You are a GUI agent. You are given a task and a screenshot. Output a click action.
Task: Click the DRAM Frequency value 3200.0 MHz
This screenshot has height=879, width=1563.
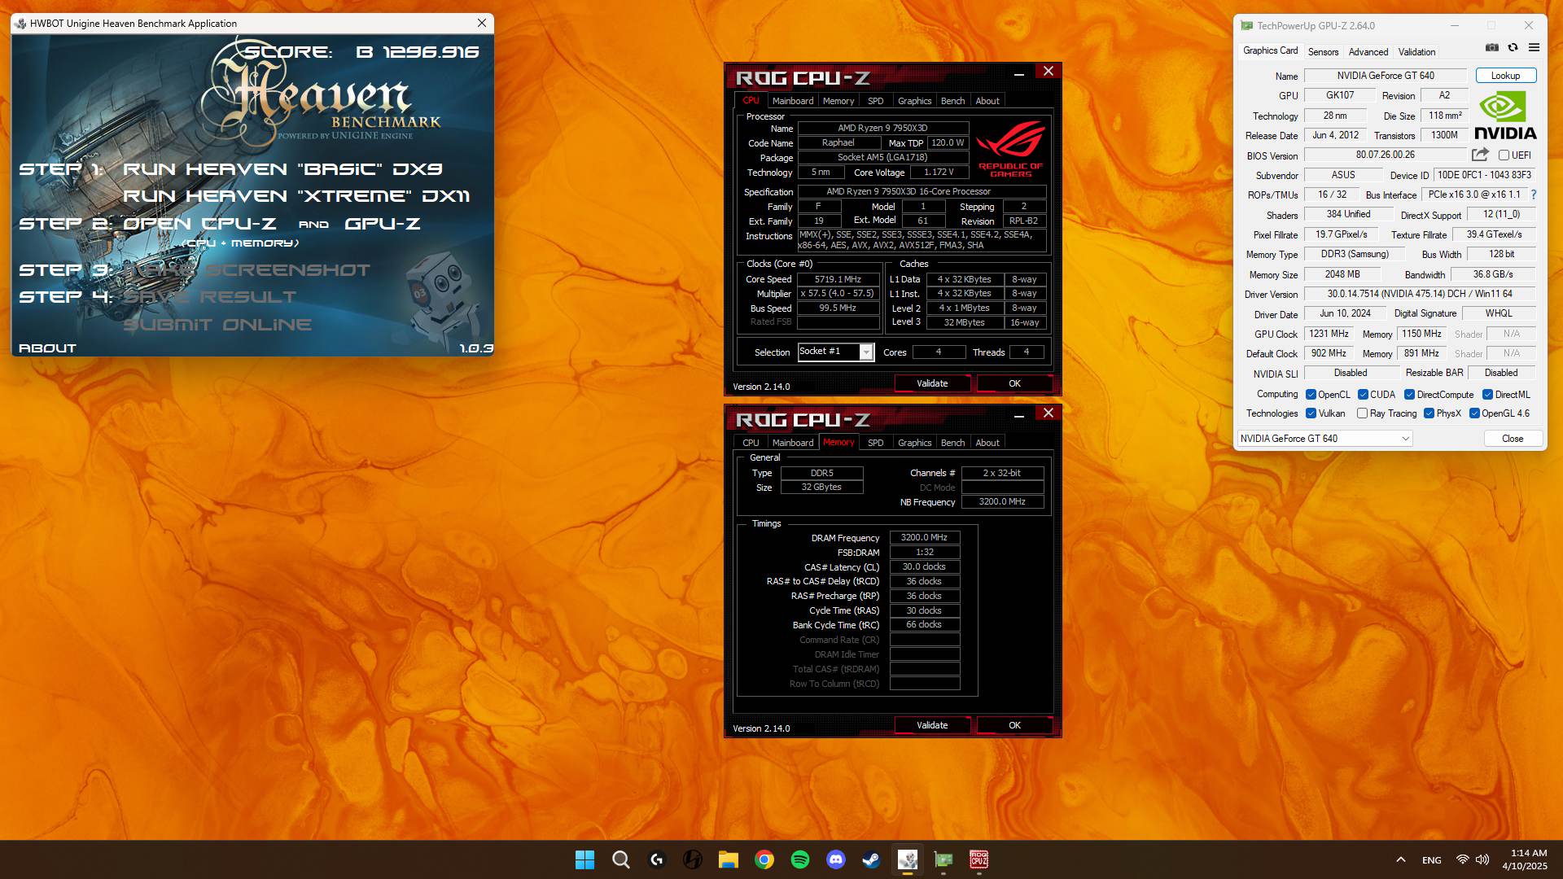(x=924, y=537)
